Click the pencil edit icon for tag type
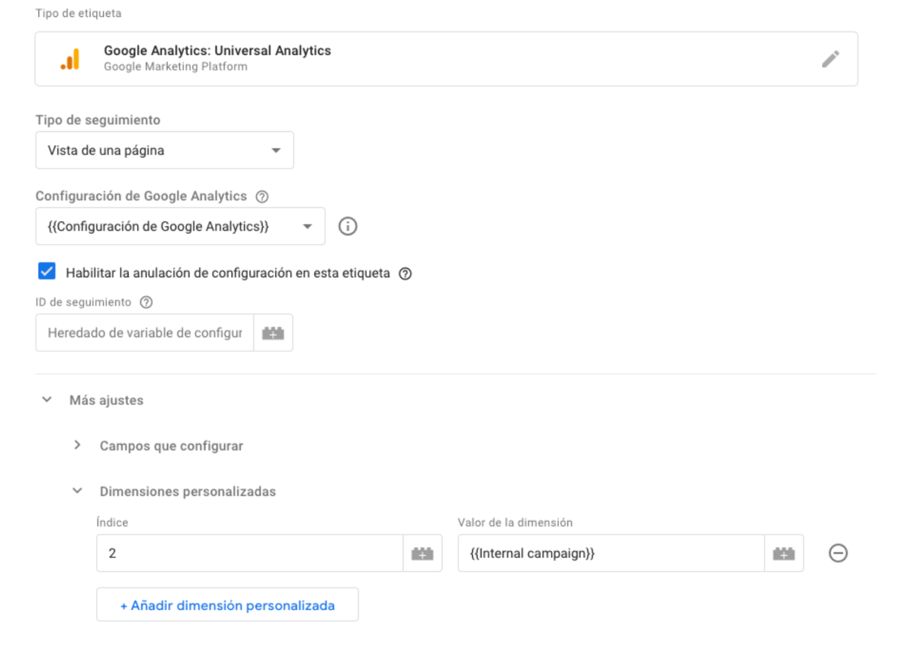This screenshot has width=900, height=657. point(830,59)
